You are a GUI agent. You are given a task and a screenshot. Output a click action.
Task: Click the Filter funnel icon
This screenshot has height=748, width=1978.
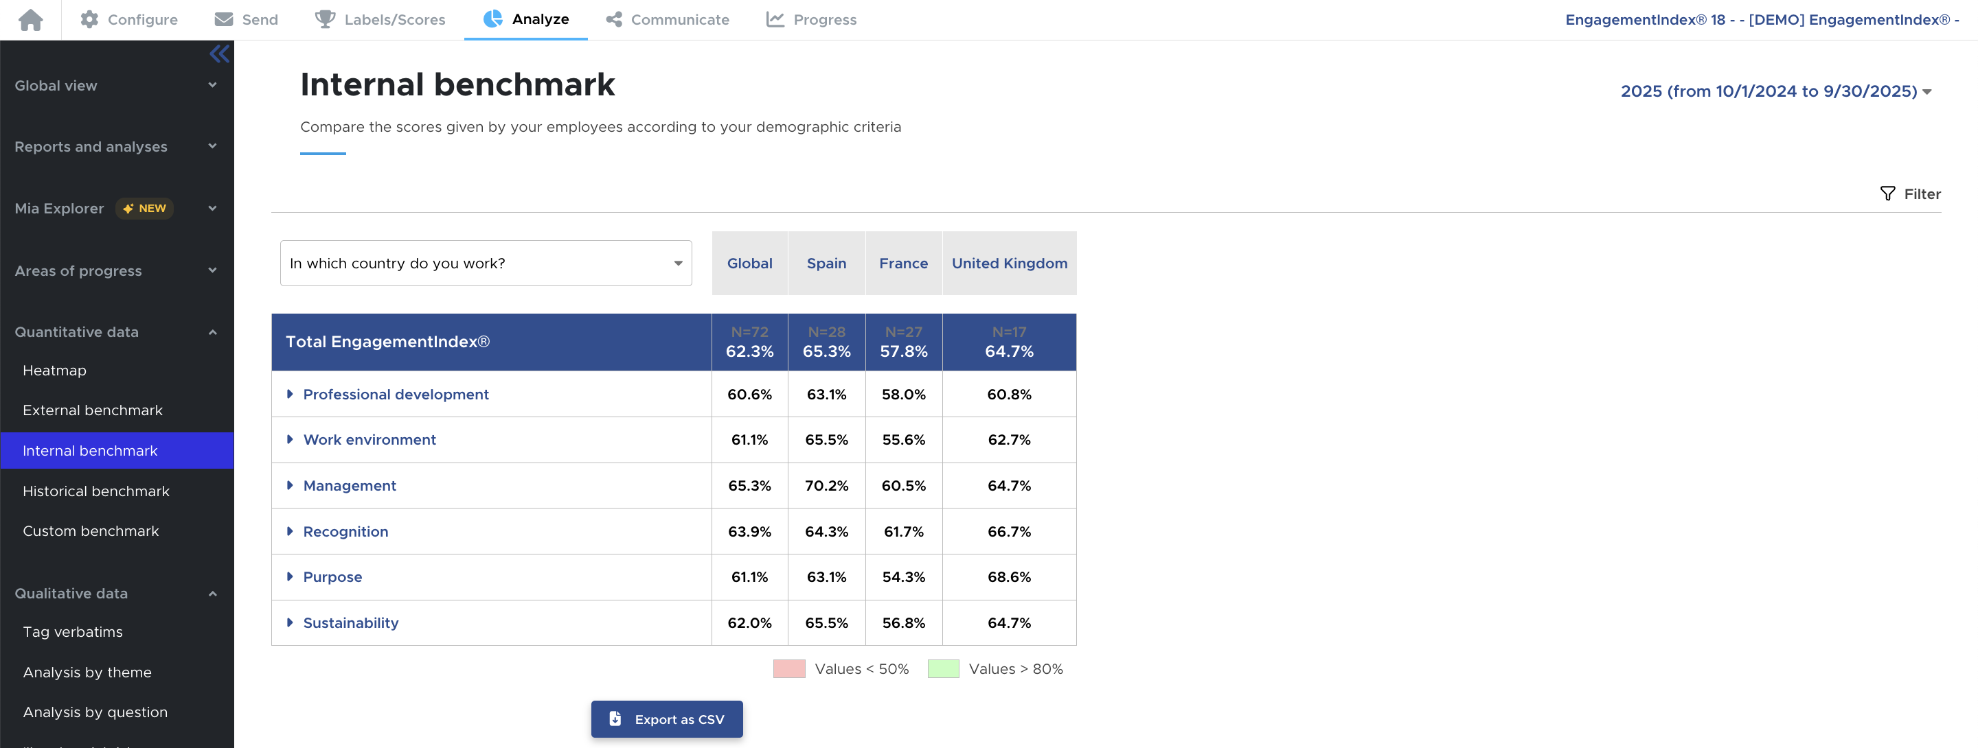[1887, 194]
